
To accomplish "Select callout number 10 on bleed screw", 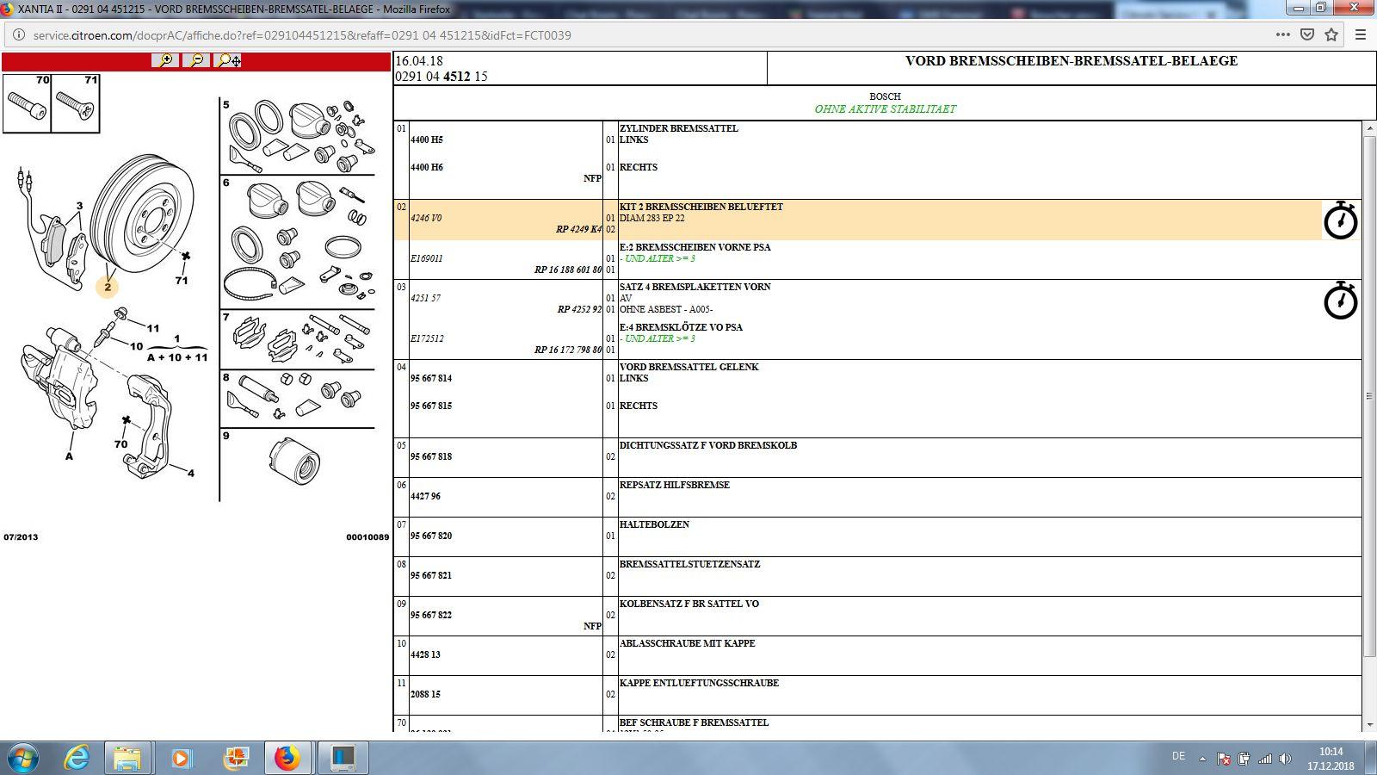I will 136,346.
